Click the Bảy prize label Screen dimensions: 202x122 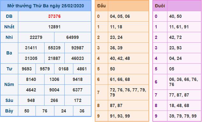[9, 111]
